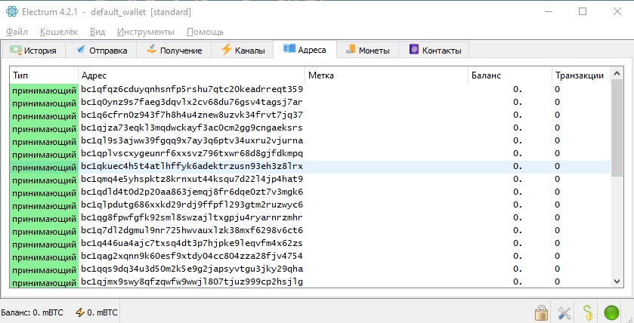634x323 pixels.
Task: Select address bc1qlpdutg686xxkd29rdj9ffpfl293gtm2ruzwyc6
Action: click(192, 205)
